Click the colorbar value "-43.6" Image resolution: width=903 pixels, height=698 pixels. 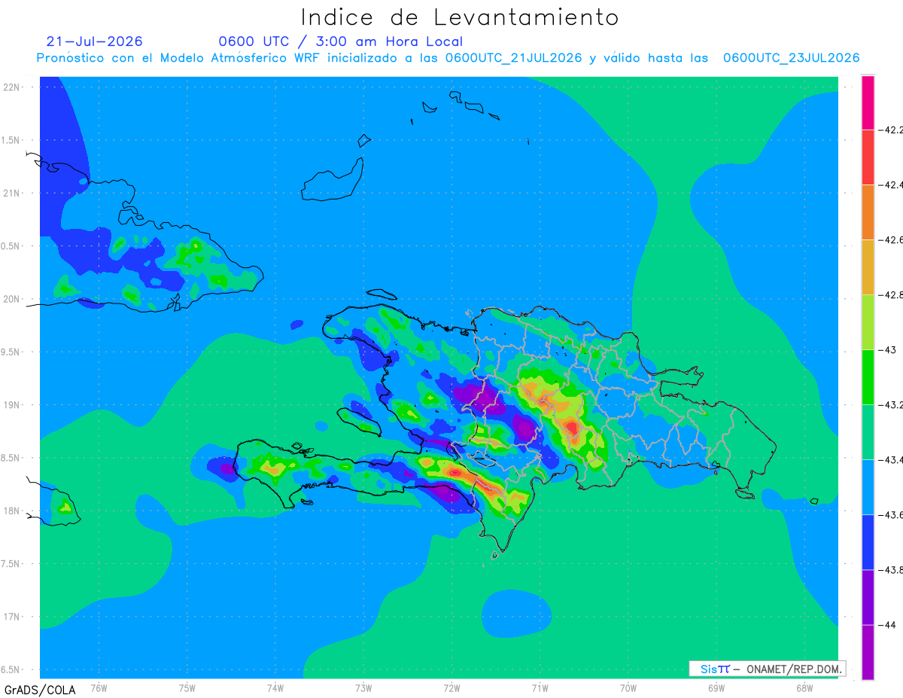[891, 515]
